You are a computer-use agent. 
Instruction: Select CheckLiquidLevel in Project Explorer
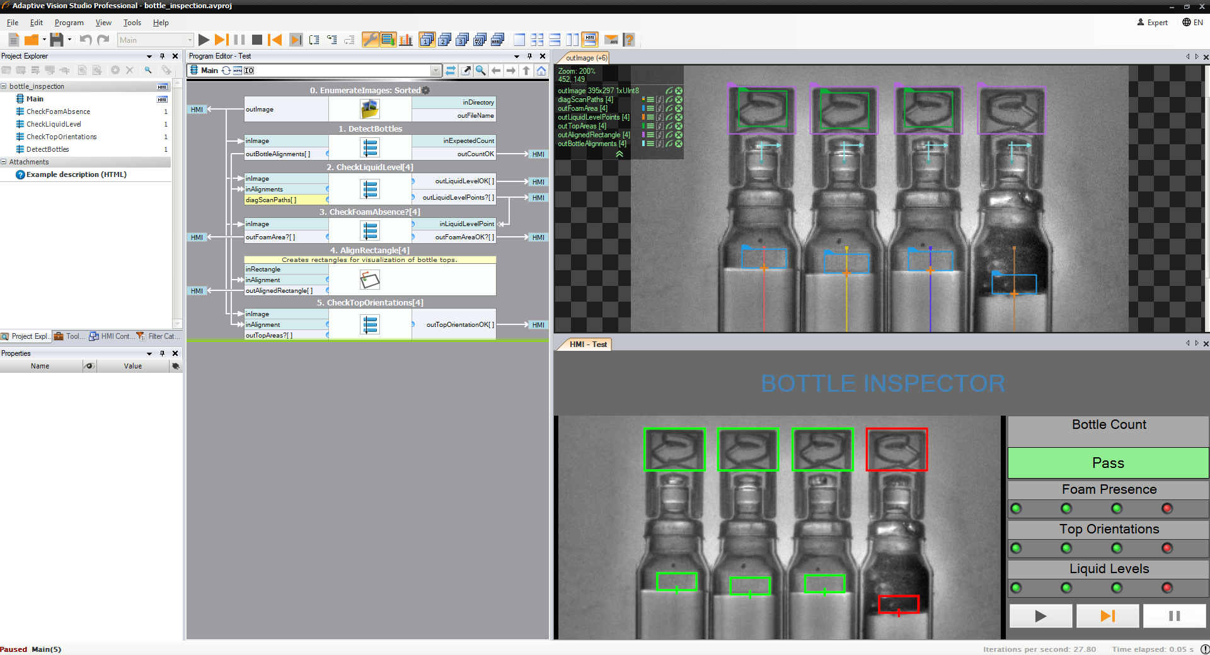click(x=54, y=124)
